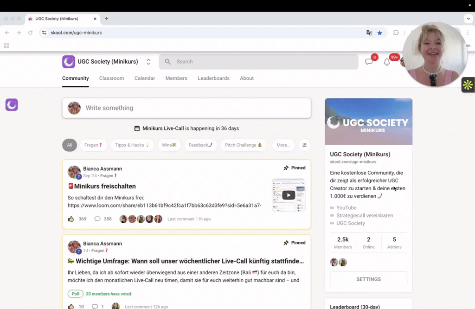Viewport: 475px width, 309px height.
Task: Like the Minikurs freischalten post
Action: pos(71,219)
